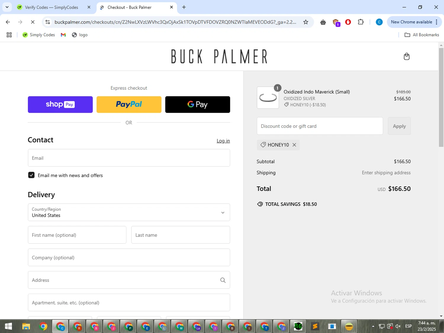Open the tab search dropdown arrow
The height and width of the screenshot is (333, 444).
pos(7,7)
